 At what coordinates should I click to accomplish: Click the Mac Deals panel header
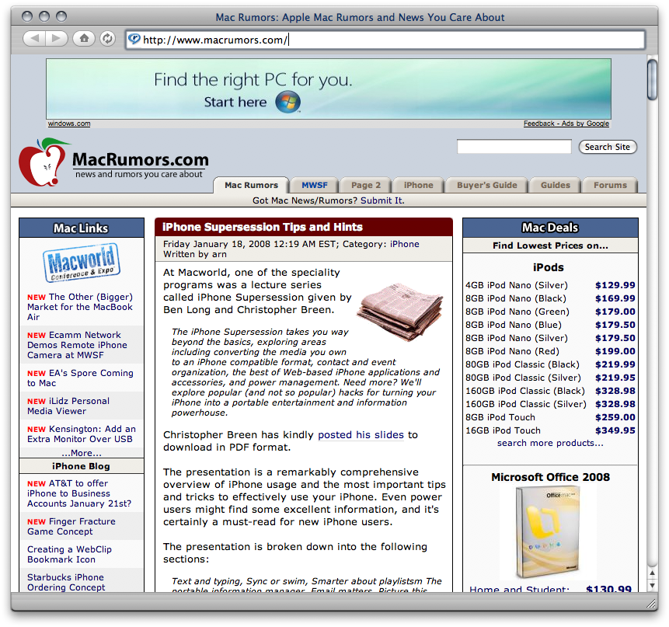click(550, 228)
